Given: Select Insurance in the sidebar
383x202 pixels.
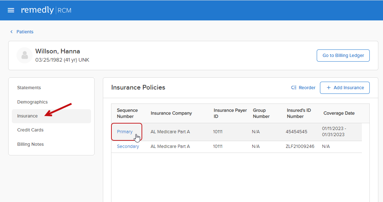Looking at the screenshot, I should click(x=28, y=116).
